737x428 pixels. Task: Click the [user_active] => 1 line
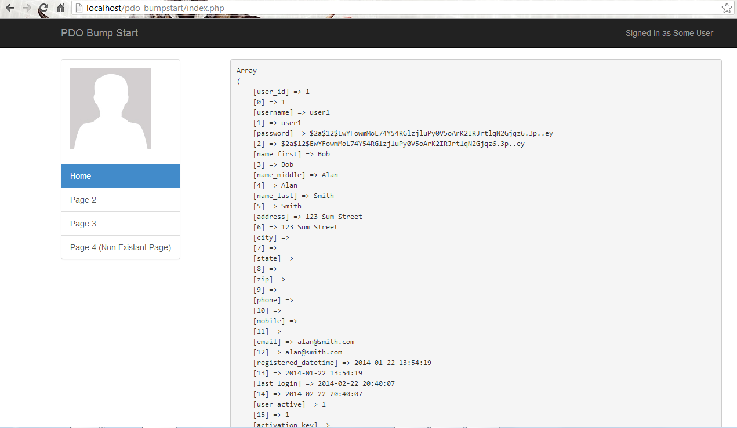289,404
